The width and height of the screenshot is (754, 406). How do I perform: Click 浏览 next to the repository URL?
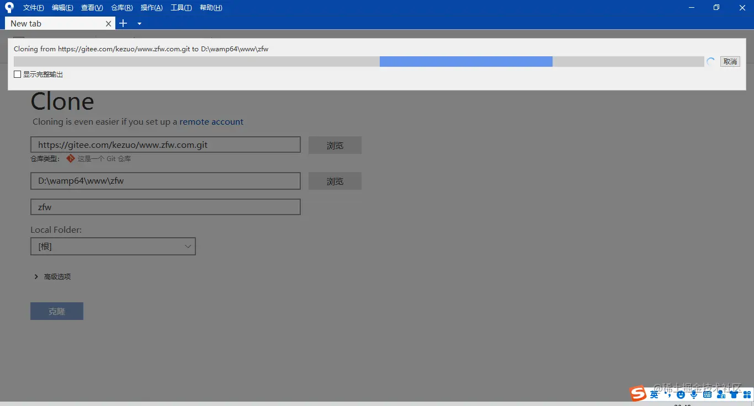[x=335, y=145]
